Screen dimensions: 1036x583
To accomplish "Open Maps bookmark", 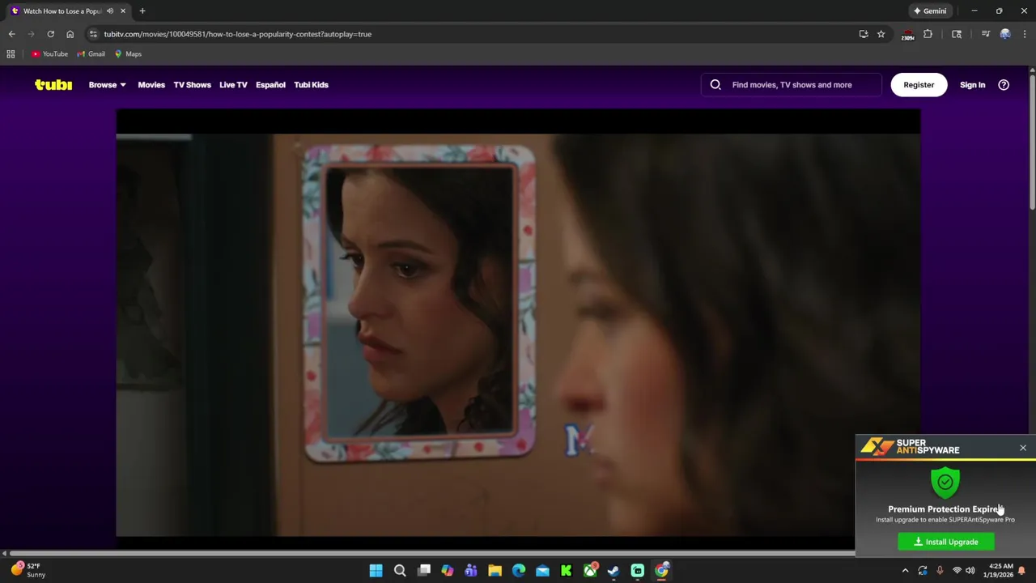I will pos(128,54).
